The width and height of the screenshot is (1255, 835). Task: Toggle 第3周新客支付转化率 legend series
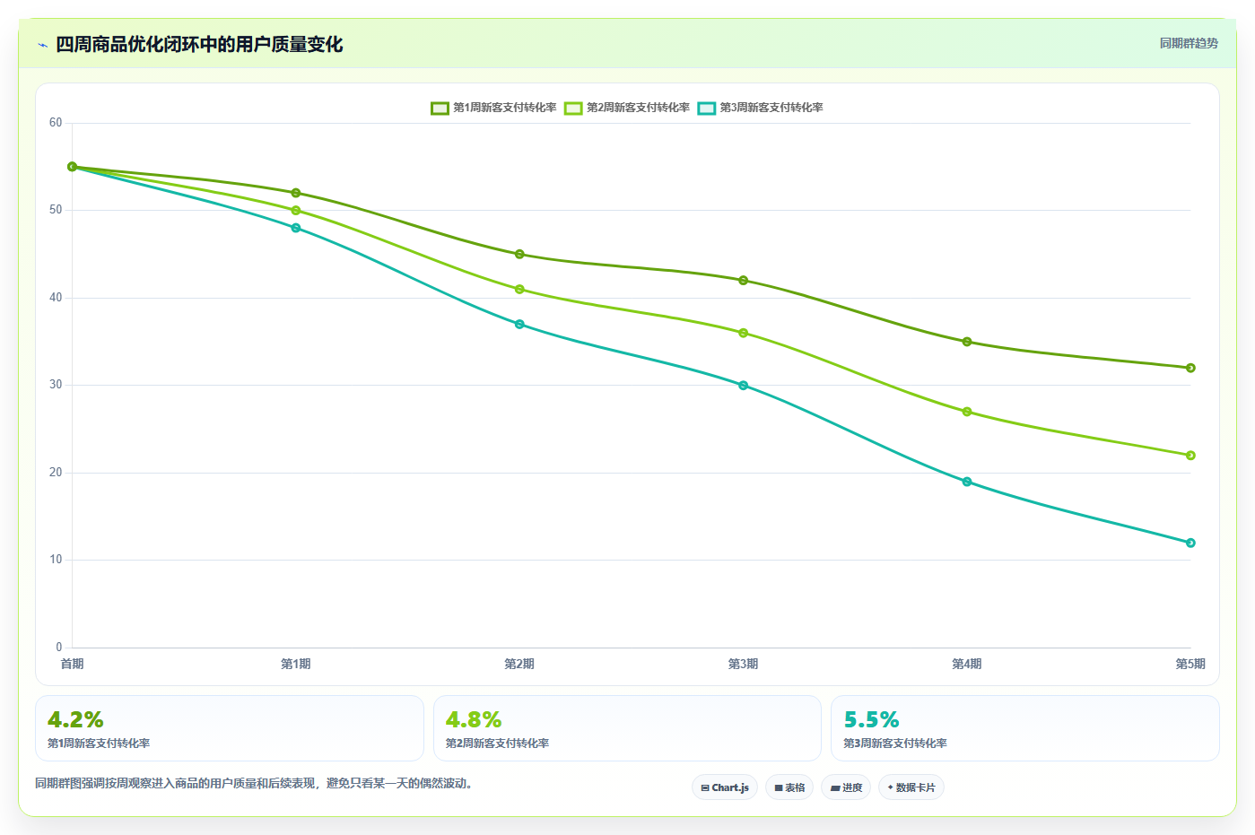click(761, 108)
